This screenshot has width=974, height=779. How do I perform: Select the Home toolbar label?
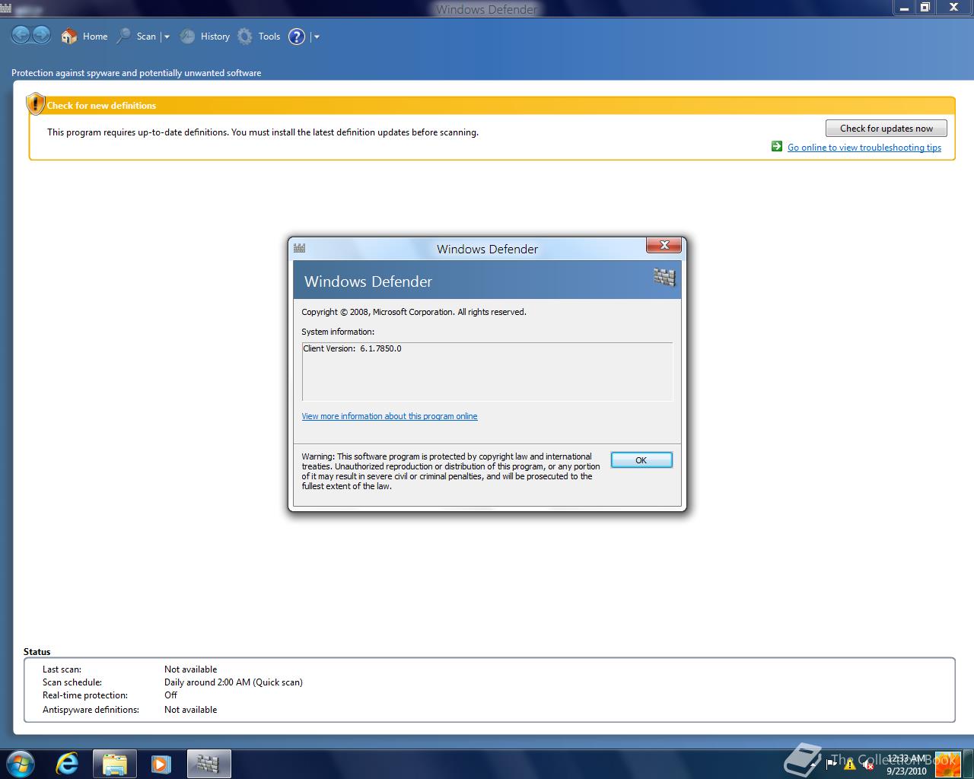[95, 37]
